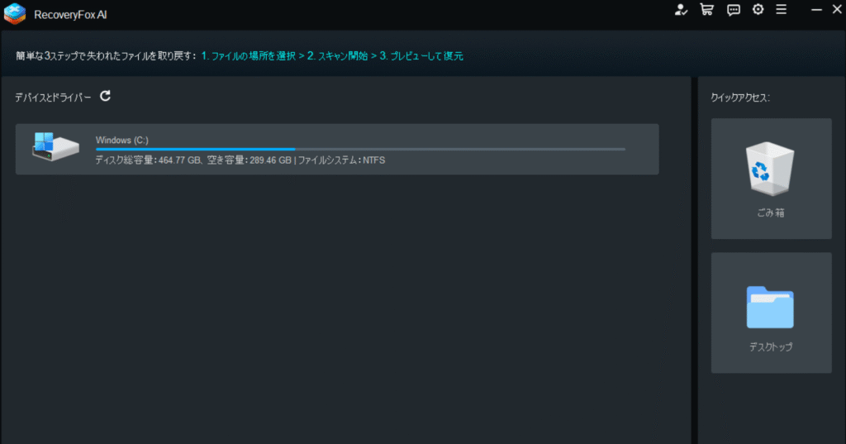Open the user account registration icon
Screen dimensions: 846x444
pos(681,10)
